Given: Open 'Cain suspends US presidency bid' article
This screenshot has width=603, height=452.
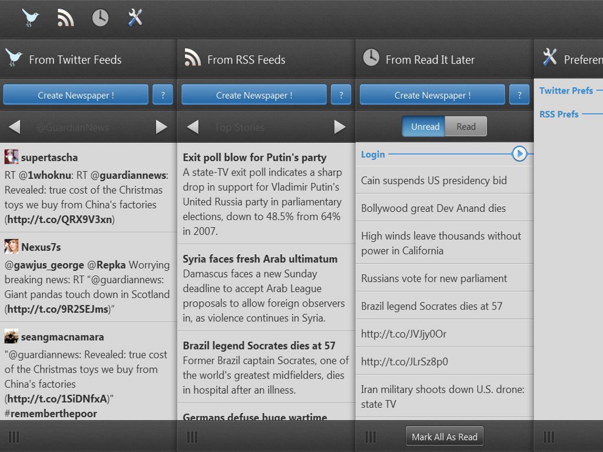Looking at the screenshot, I should pyautogui.click(x=434, y=180).
